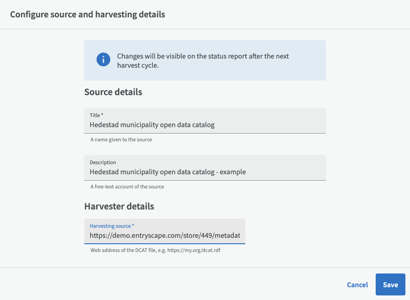Click the hint 'A name given to the source'
Image resolution: width=410 pixels, height=300 pixels.
click(121, 139)
